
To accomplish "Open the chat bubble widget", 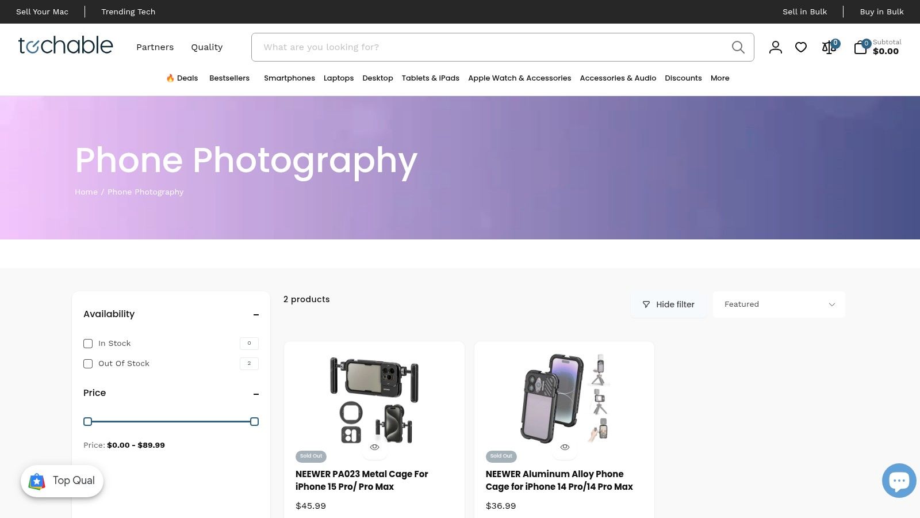I will click(899, 481).
